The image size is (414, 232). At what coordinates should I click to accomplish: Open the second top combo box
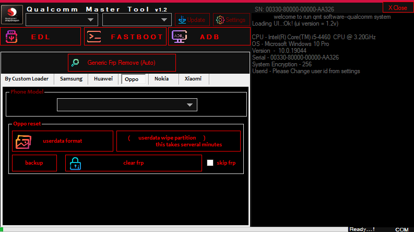137,20
